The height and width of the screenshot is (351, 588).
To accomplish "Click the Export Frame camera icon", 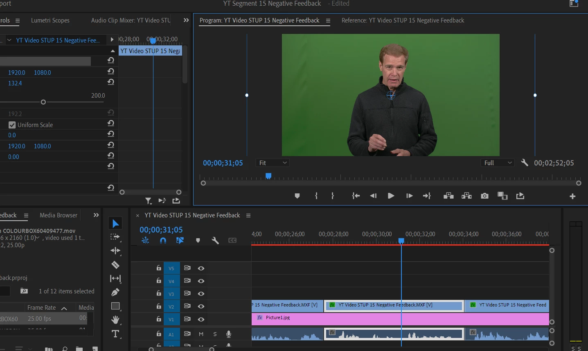I will (x=484, y=196).
